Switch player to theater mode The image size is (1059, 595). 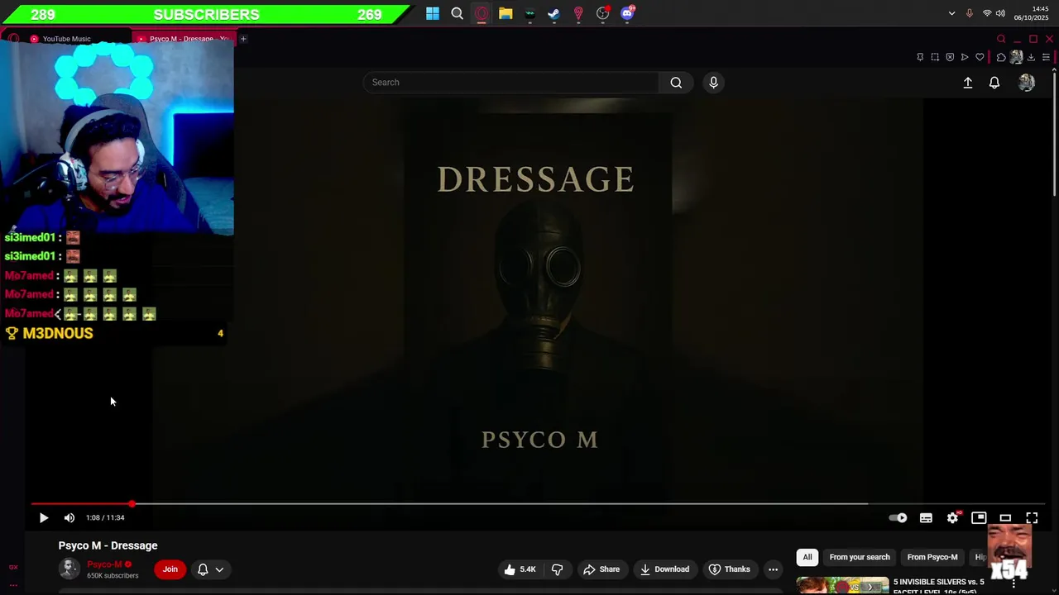point(1005,518)
